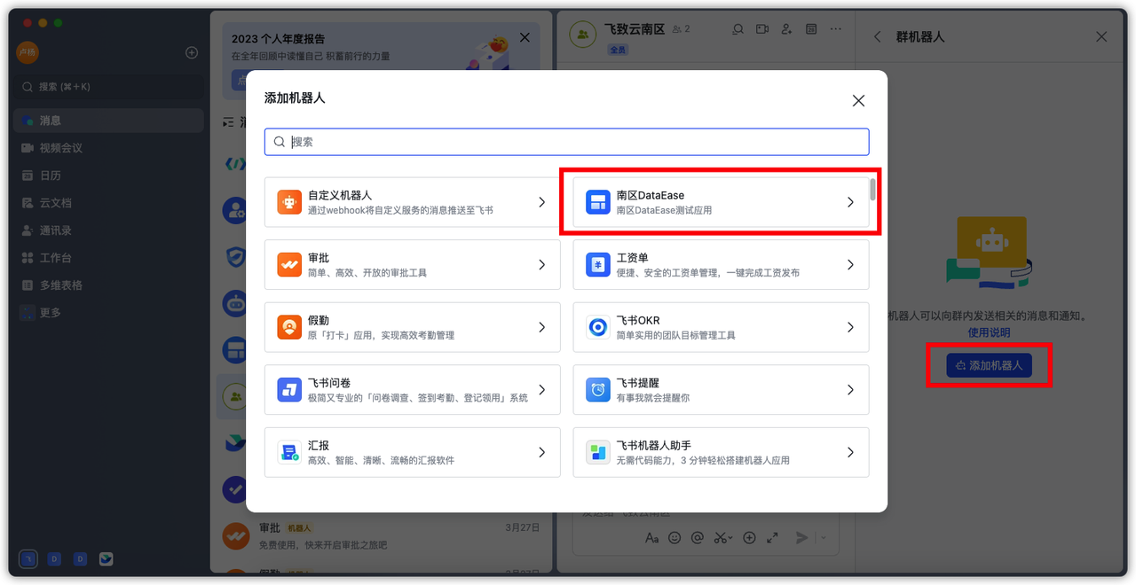Image resolution: width=1136 pixels, height=585 pixels.
Task: Open the group calendar icon in chat header
Action: [x=811, y=29]
